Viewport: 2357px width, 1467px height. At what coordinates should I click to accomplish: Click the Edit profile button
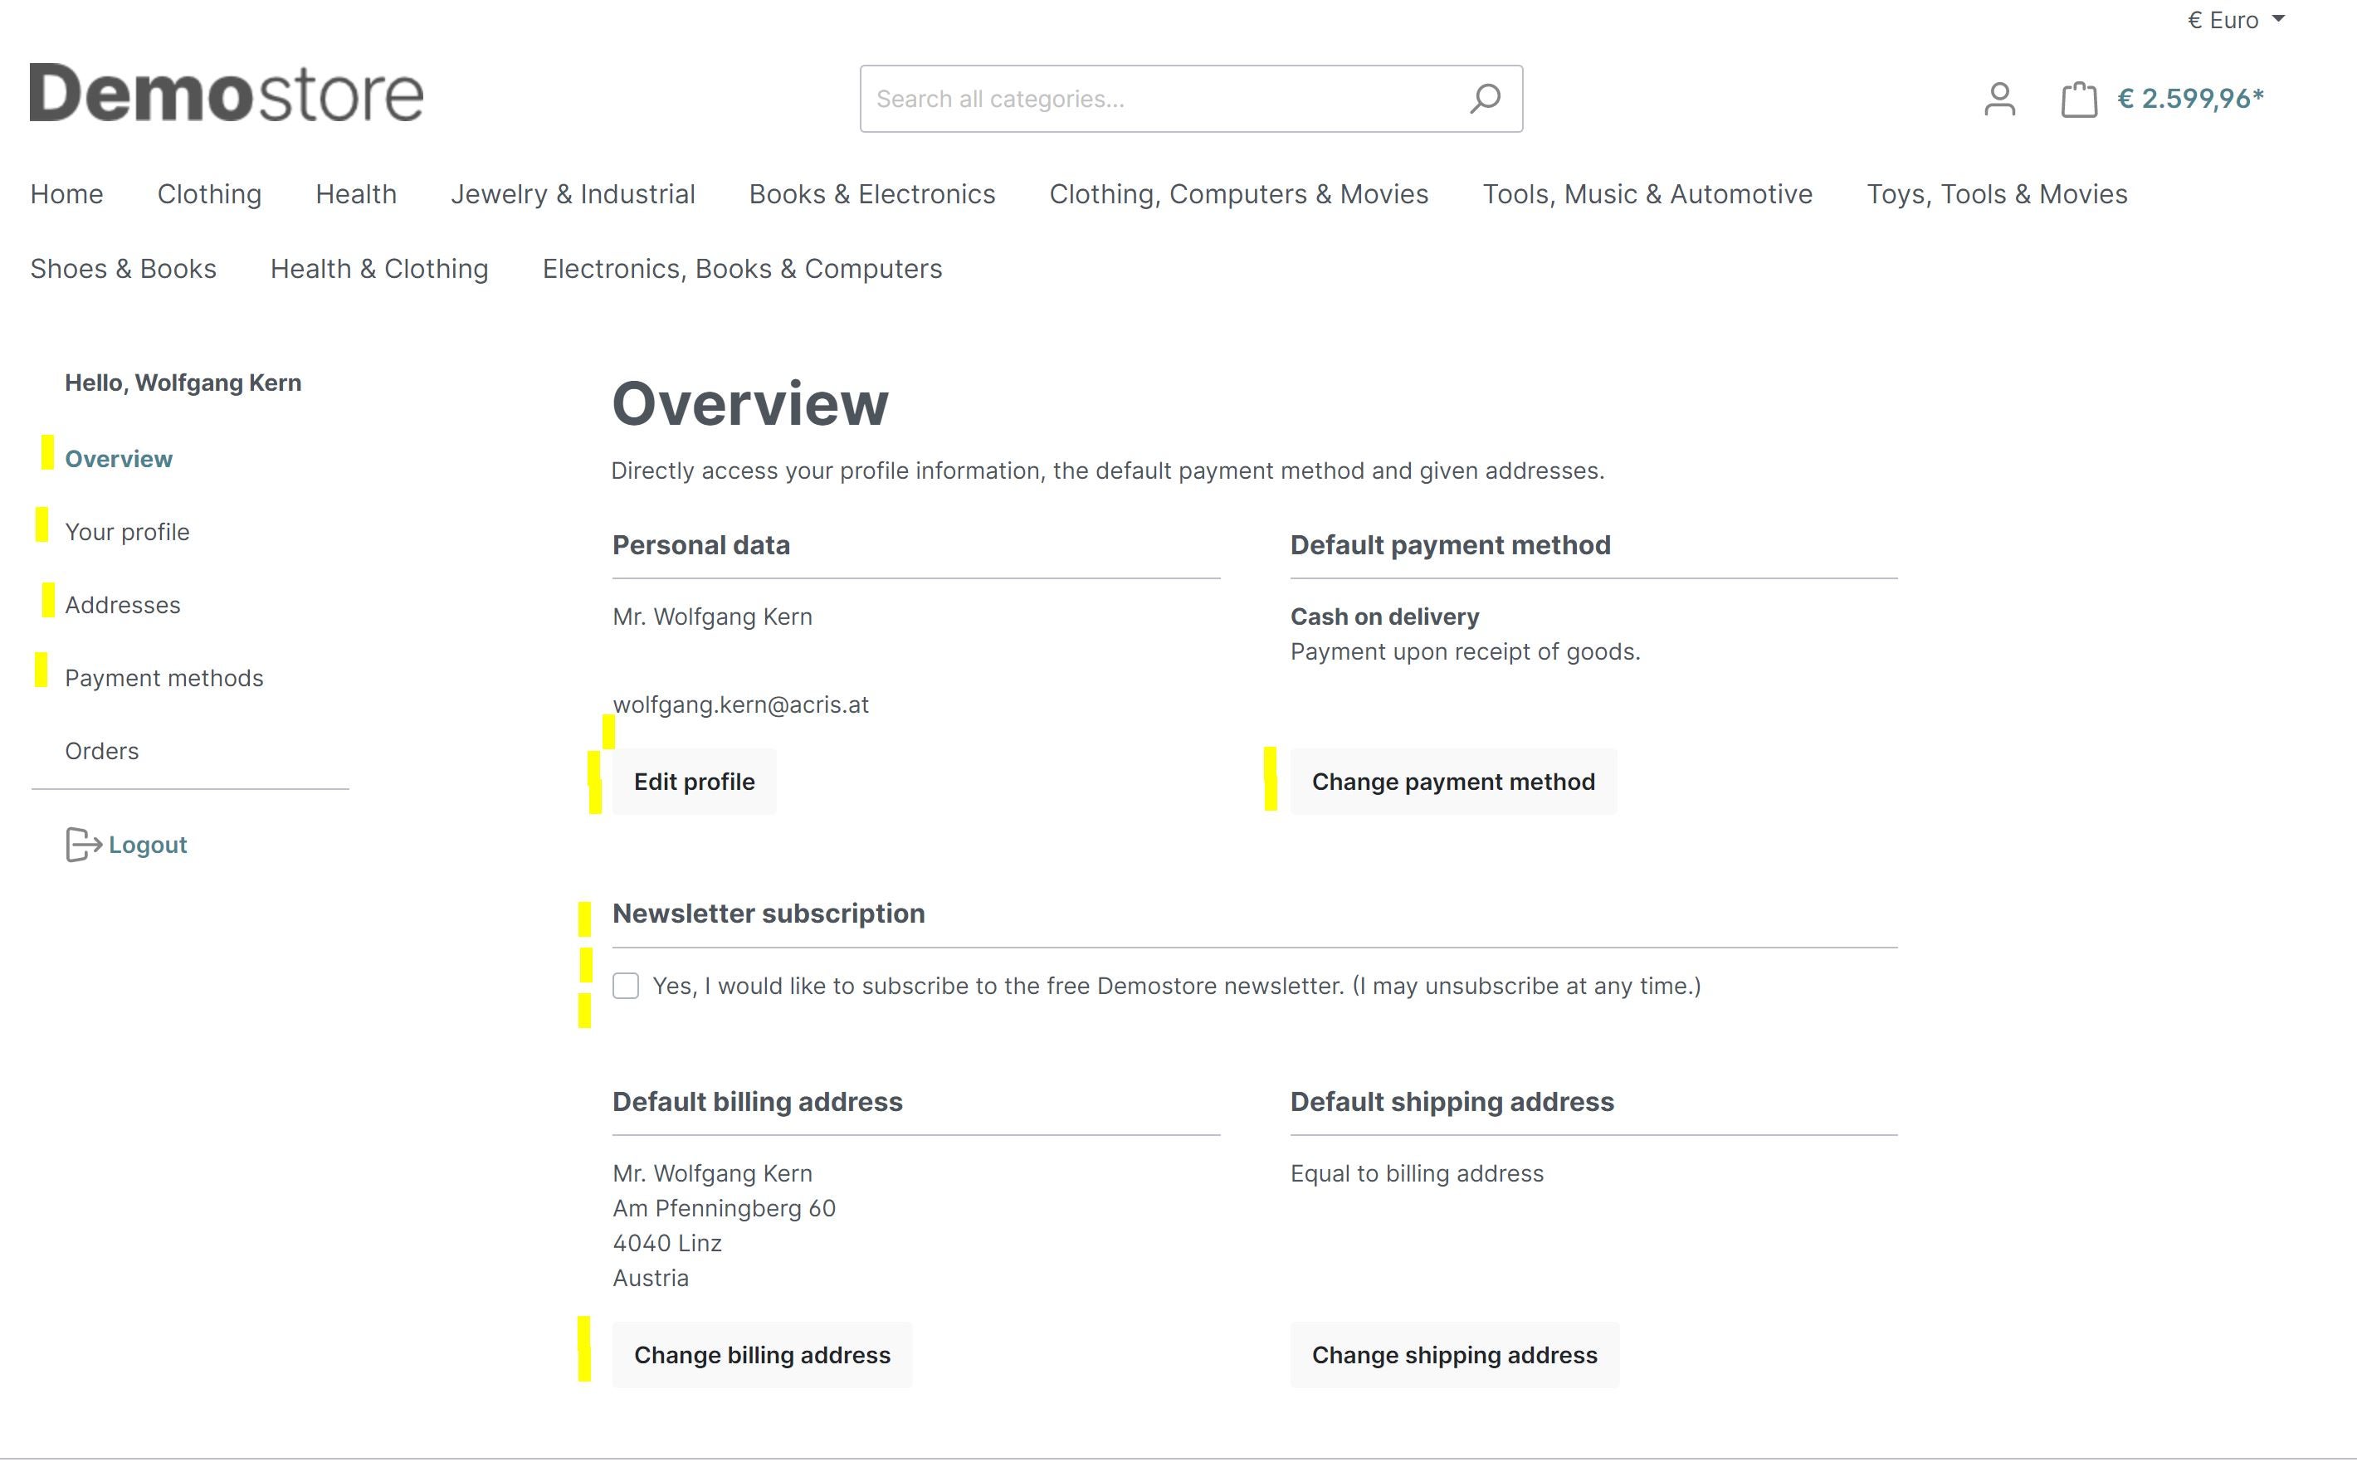coord(693,781)
